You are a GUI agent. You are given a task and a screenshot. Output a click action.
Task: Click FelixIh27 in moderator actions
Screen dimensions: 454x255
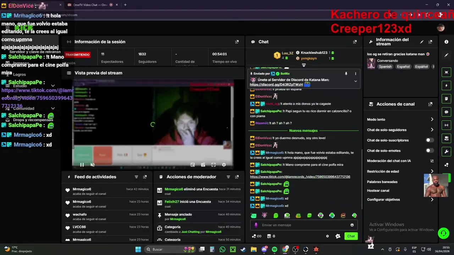click(x=172, y=202)
